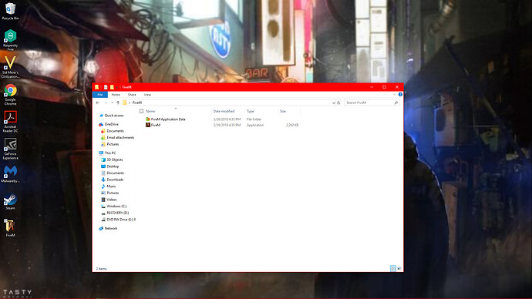Open the address bar history dropdown
The height and width of the screenshot is (299, 532).
[x=334, y=102]
